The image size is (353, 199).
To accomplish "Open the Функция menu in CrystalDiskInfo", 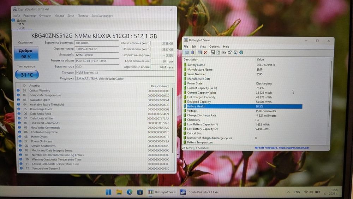I will (x=45, y=16).
